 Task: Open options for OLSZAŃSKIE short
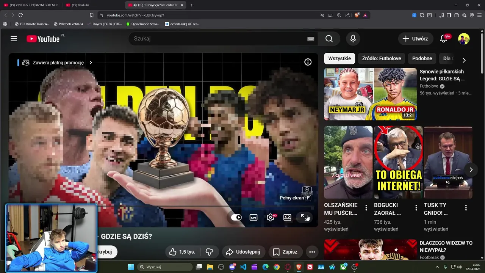pyautogui.click(x=366, y=208)
